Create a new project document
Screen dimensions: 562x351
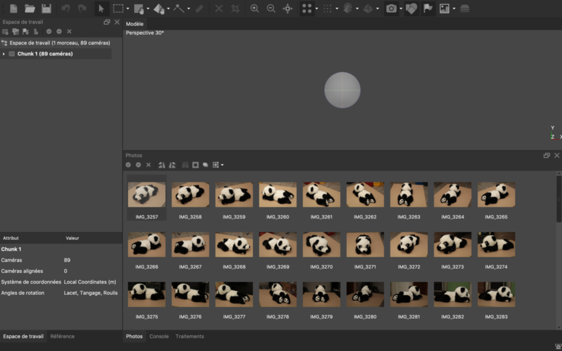pos(13,8)
